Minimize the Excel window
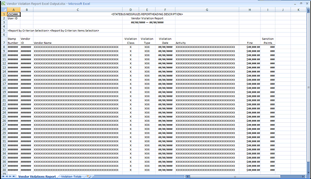Viewport: 311px width, 179px height. pyautogui.click(x=295, y=3)
